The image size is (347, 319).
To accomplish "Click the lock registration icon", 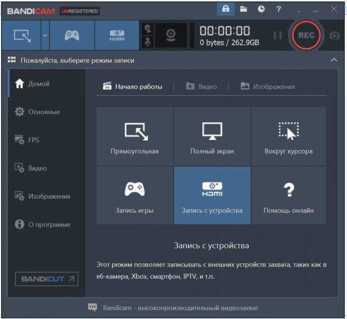I will (225, 9).
